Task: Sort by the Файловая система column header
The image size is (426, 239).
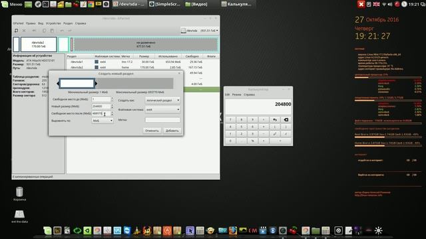Action: (x=107, y=56)
